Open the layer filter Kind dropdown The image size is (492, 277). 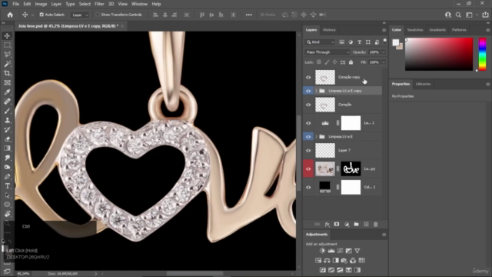(x=320, y=42)
